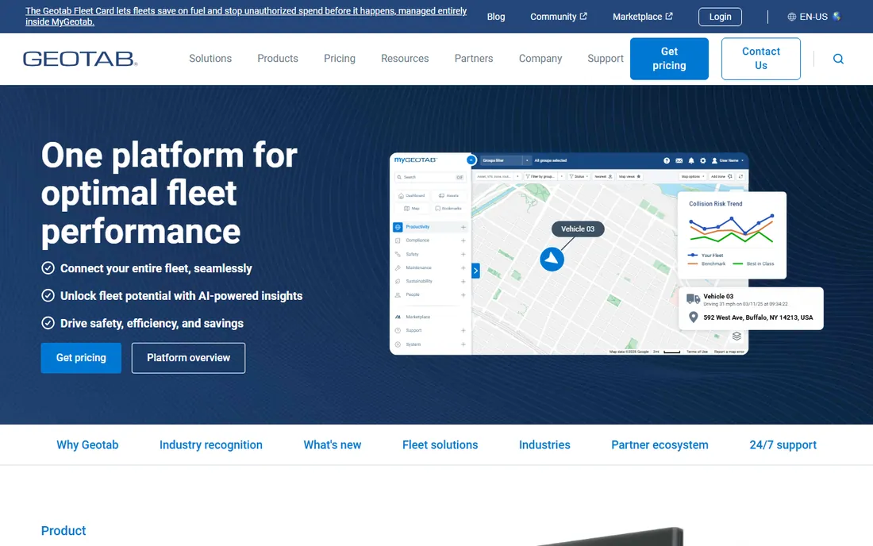Click the location pin by 592 West Ave
The image size is (873, 546).
pos(693,317)
